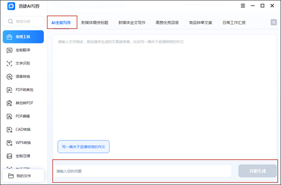Click the 开始生成 button
The image size is (281, 185).
coord(258,171)
